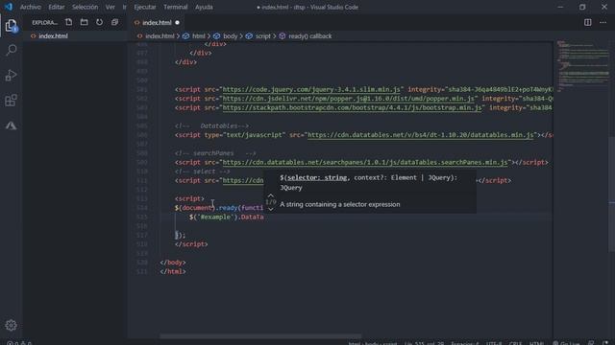Click the opening <script> tag line
The height and width of the screenshot is (345, 615).
tap(189, 198)
